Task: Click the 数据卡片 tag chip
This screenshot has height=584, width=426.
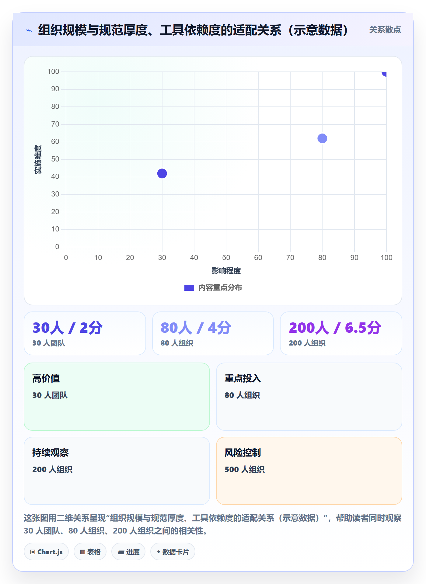Action: (173, 552)
